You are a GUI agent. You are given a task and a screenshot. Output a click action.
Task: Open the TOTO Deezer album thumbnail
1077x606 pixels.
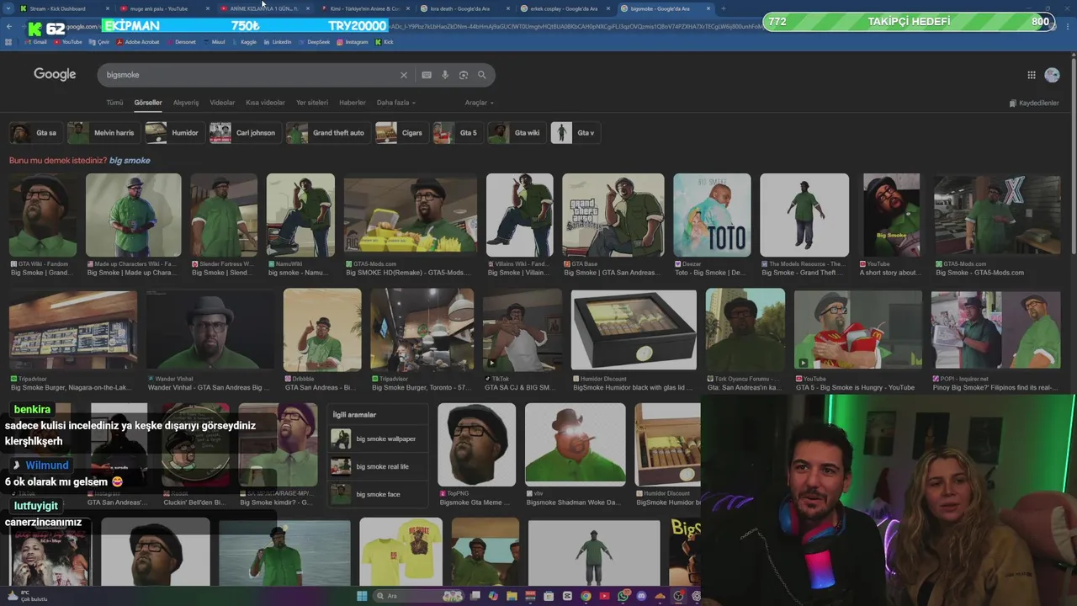(712, 215)
